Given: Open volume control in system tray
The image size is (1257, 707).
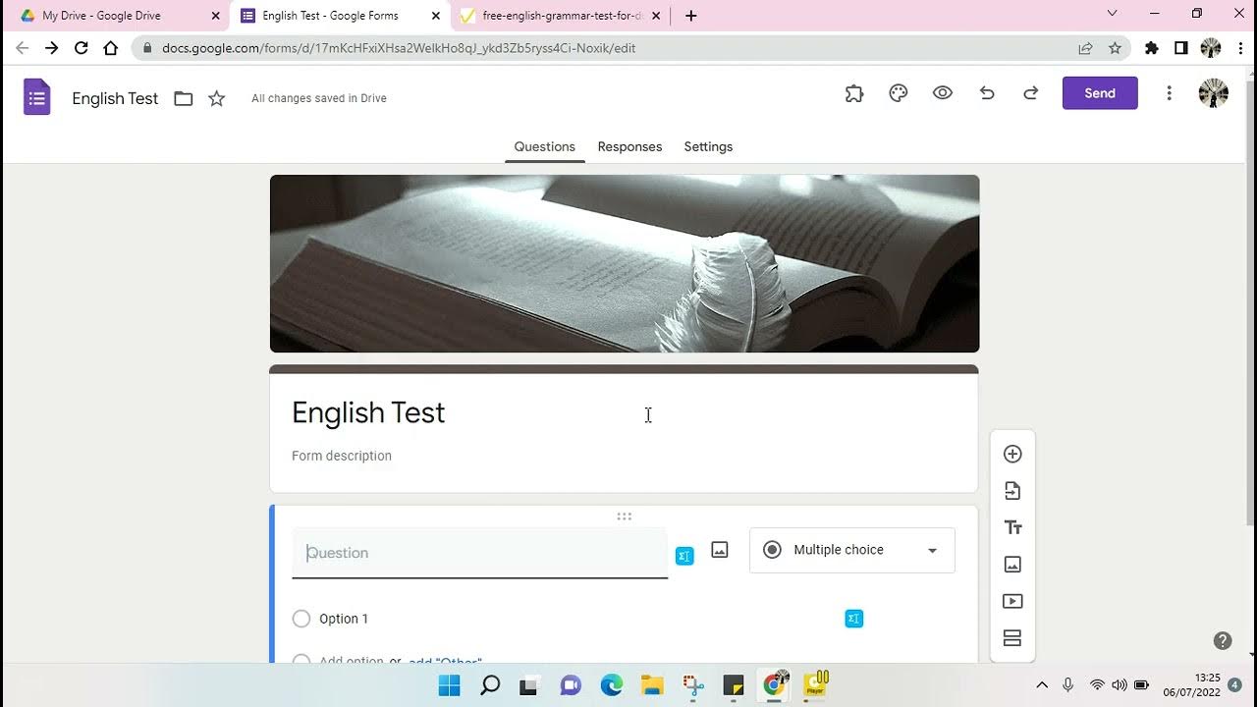Looking at the screenshot, I should [1119, 684].
